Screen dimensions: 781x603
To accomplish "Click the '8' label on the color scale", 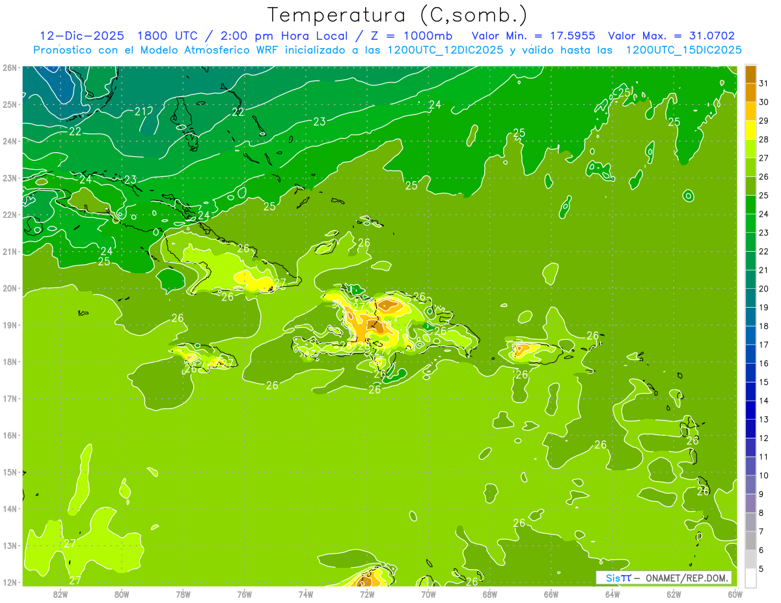I will pyautogui.click(x=762, y=513).
